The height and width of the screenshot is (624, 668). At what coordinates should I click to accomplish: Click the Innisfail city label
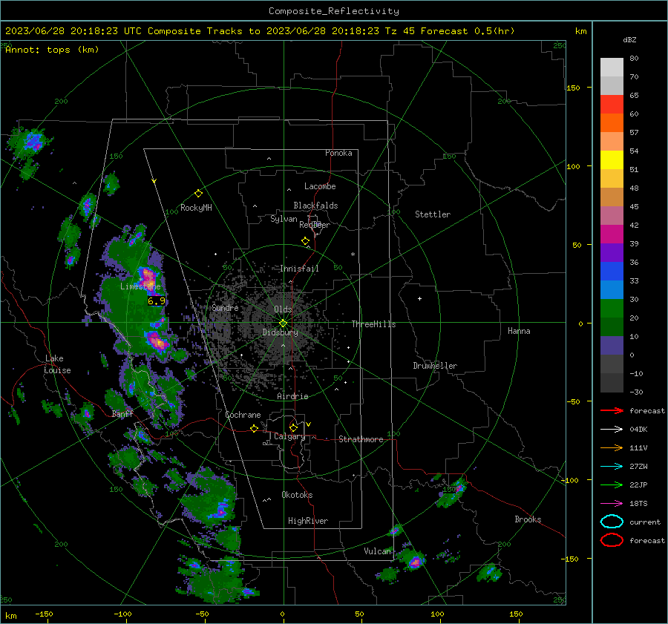click(x=299, y=269)
